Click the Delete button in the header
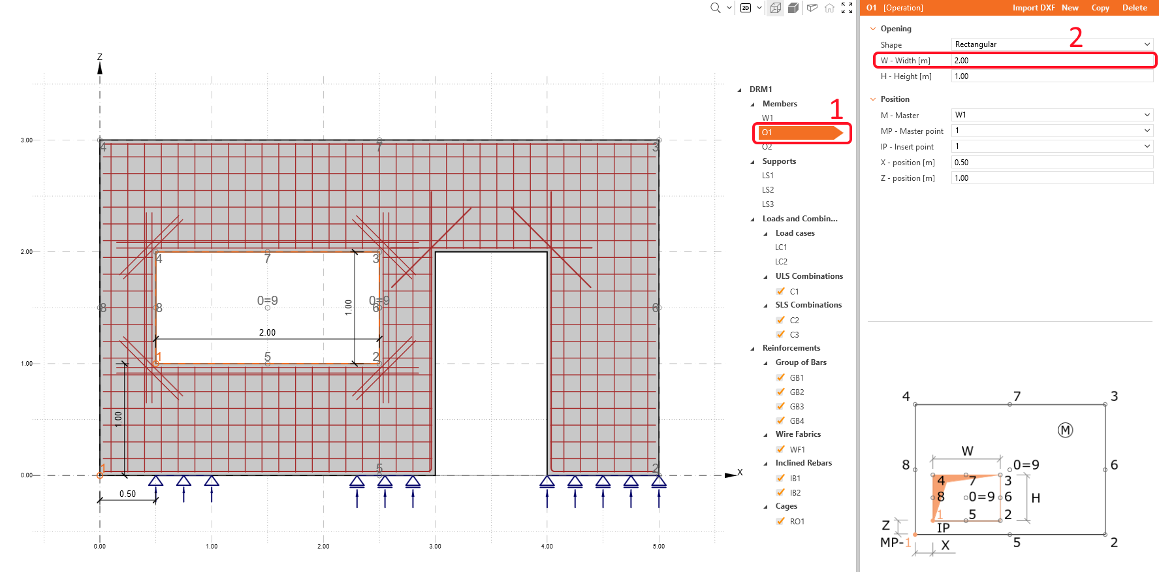This screenshot has width=1159, height=572. tap(1134, 8)
